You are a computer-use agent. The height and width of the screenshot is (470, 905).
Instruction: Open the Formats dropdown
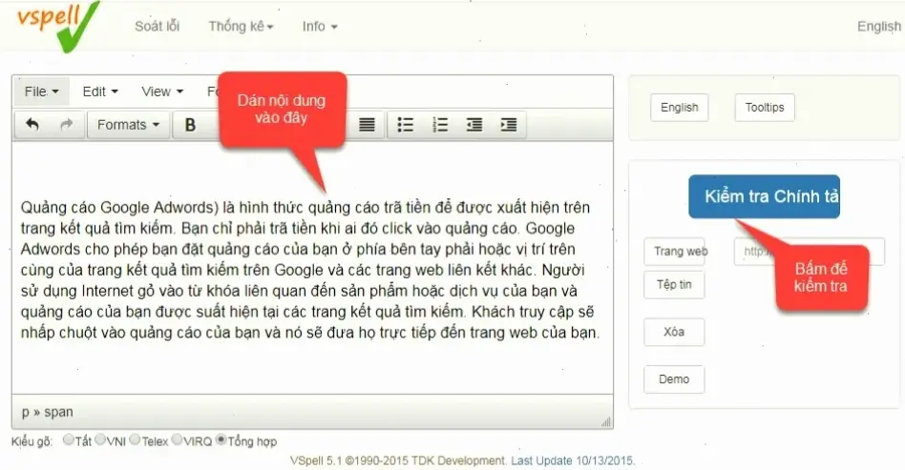click(128, 125)
